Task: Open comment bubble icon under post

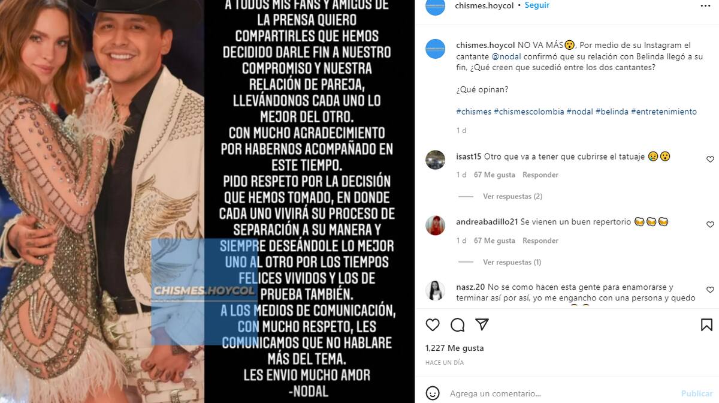Action: click(x=458, y=325)
